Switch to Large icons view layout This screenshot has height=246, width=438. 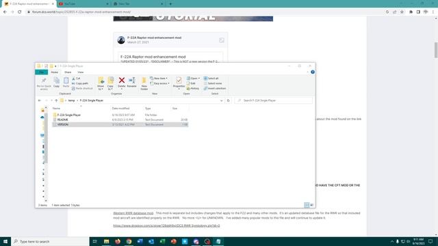[312, 205]
